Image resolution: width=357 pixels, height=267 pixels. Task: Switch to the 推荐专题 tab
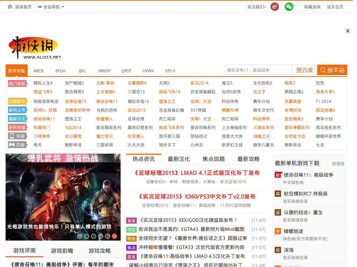pos(16,71)
